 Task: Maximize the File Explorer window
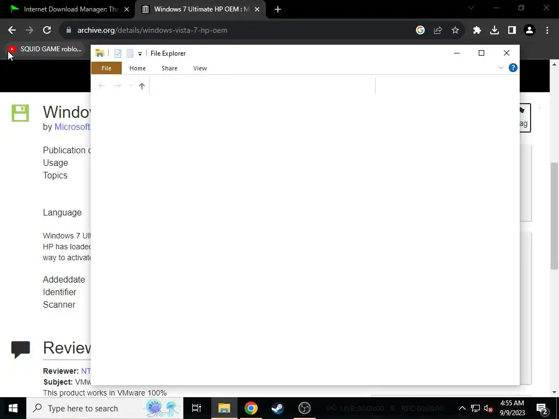pyautogui.click(x=481, y=53)
